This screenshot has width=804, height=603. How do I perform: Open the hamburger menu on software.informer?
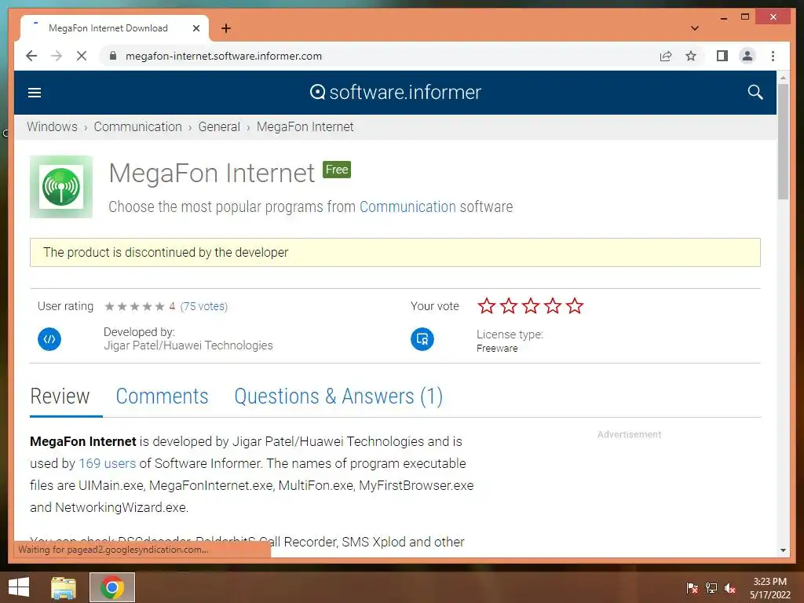coord(35,93)
